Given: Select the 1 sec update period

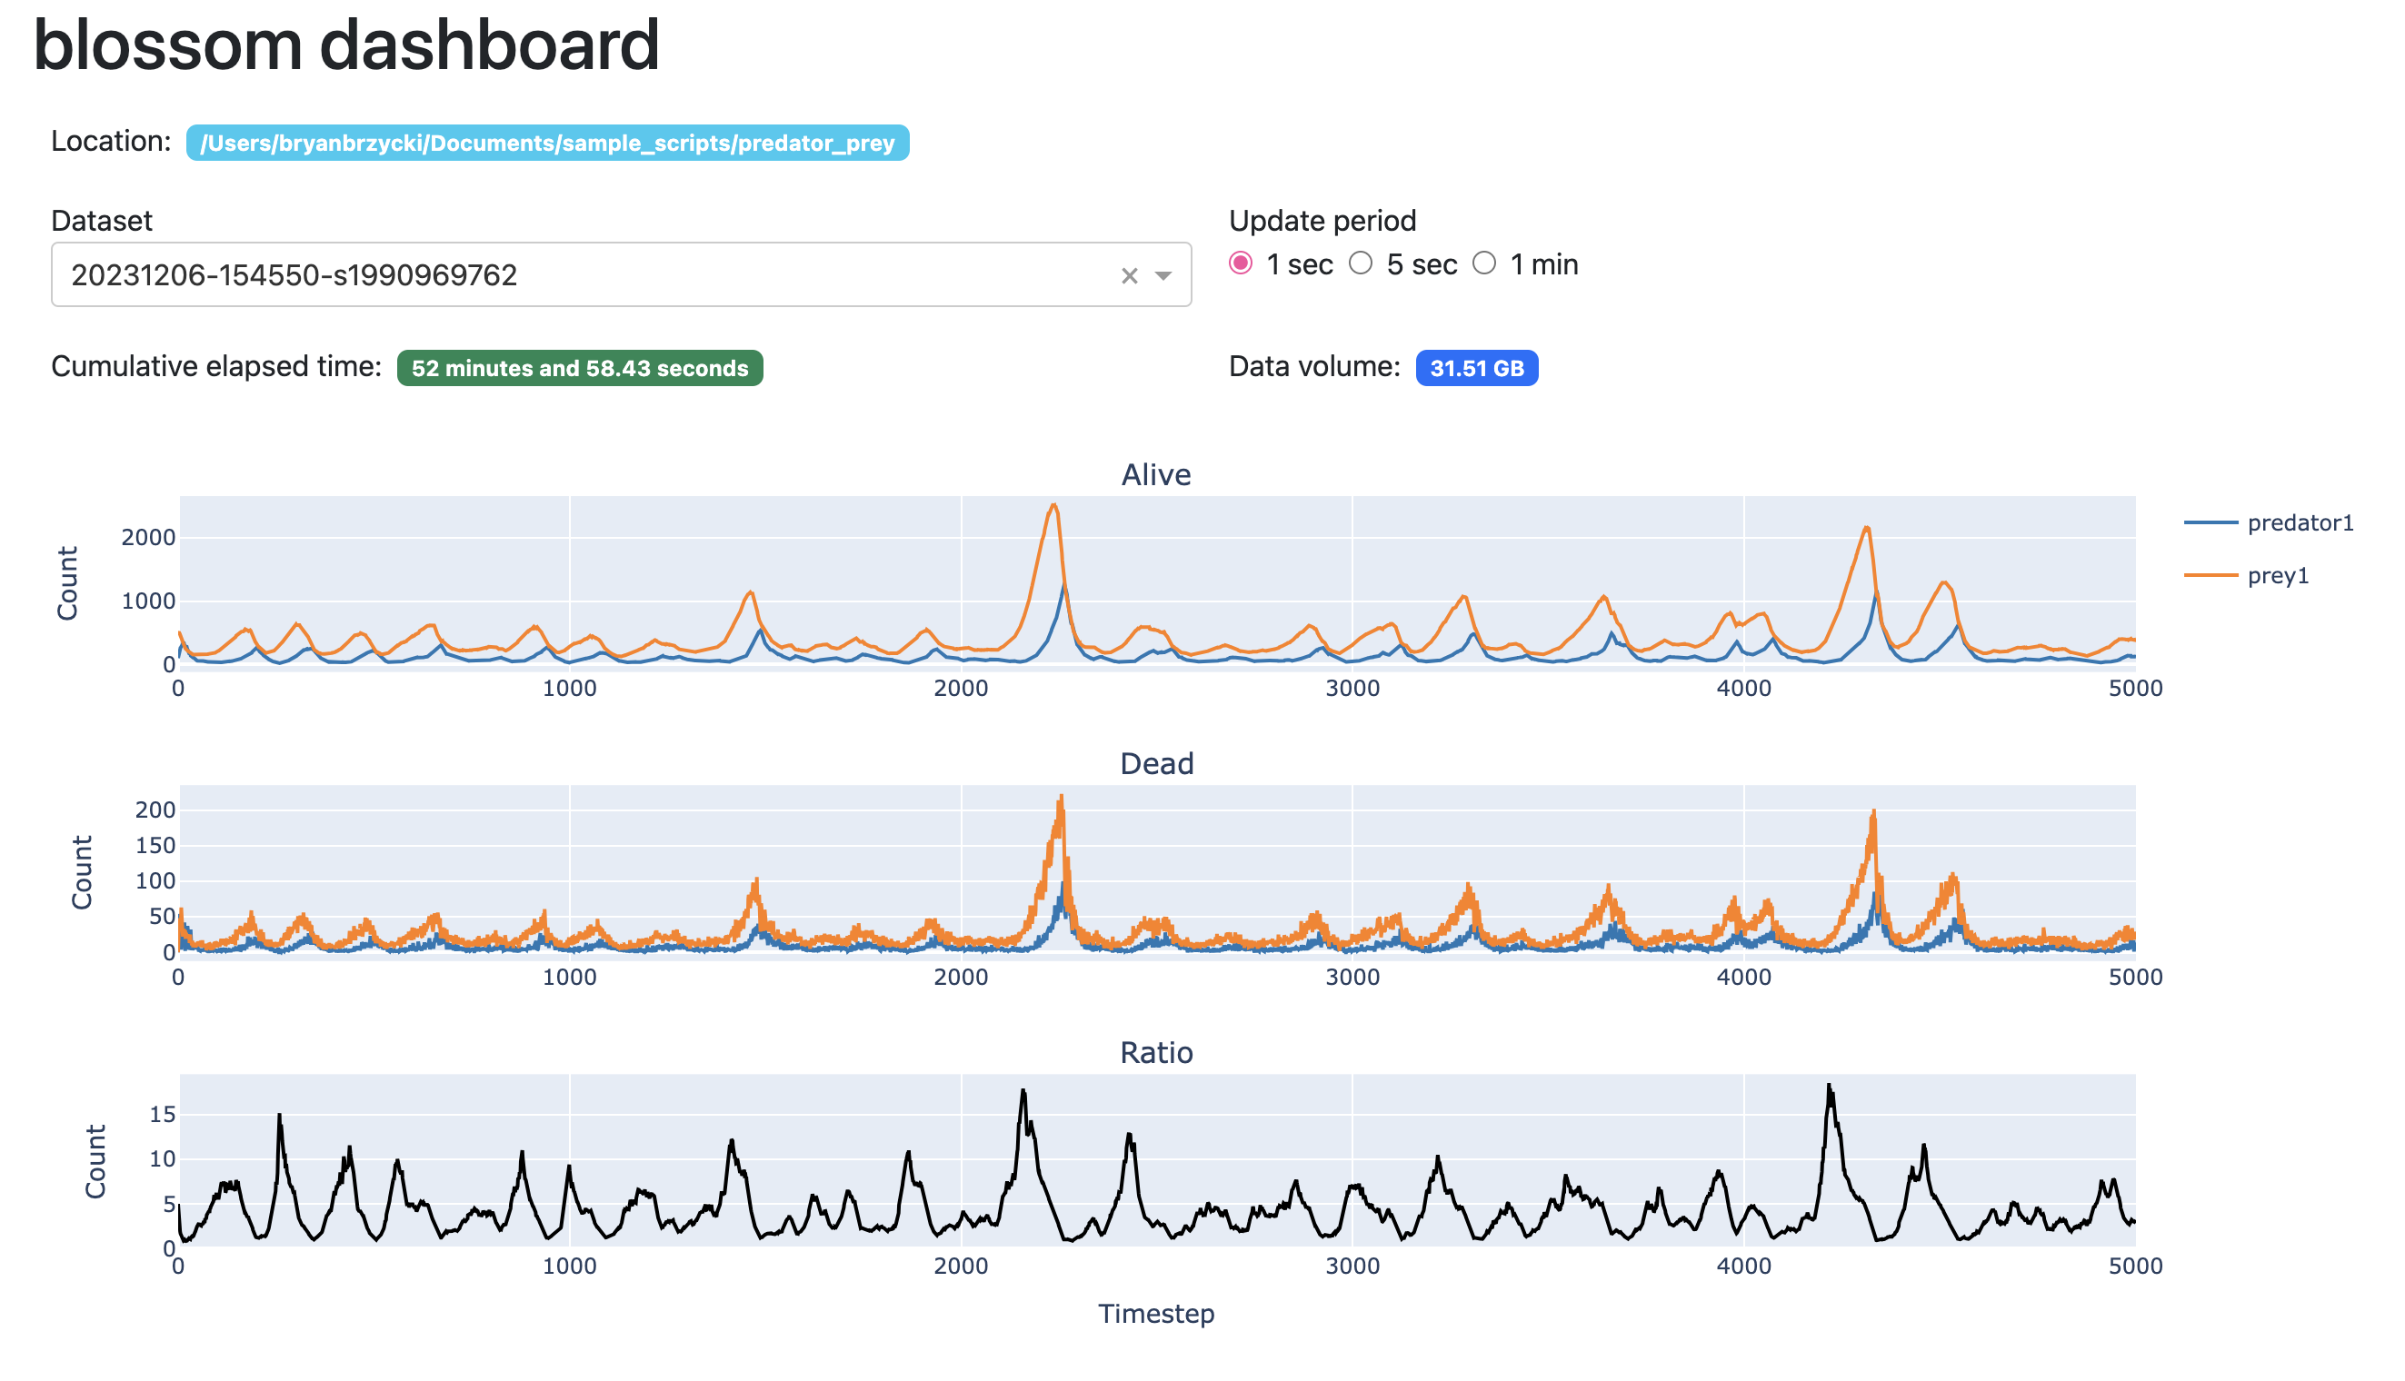Looking at the screenshot, I should pyautogui.click(x=1240, y=263).
